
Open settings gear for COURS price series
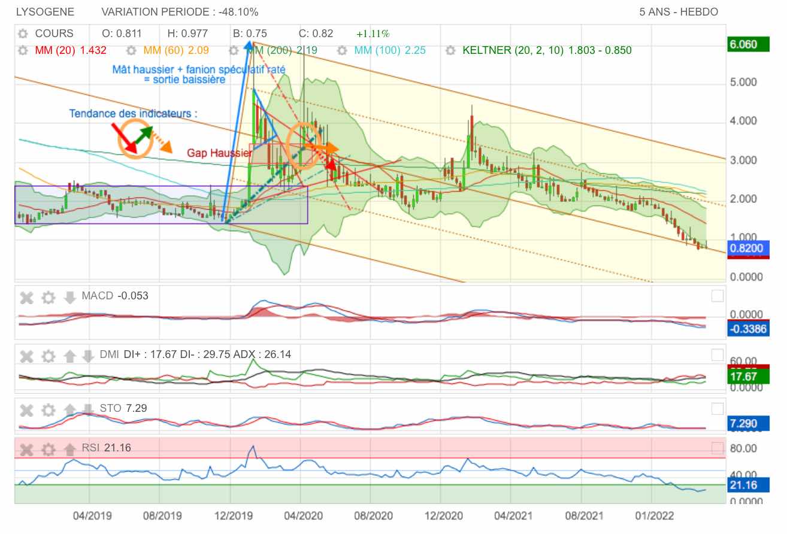pyautogui.click(x=23, y=34)
